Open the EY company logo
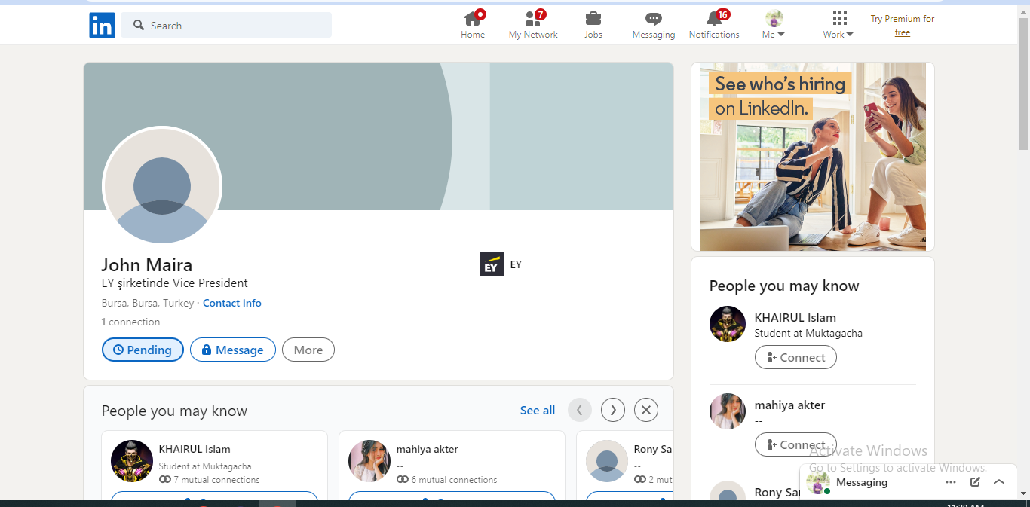The width and height of the screenshot is (1030, 507). point(492,264)
